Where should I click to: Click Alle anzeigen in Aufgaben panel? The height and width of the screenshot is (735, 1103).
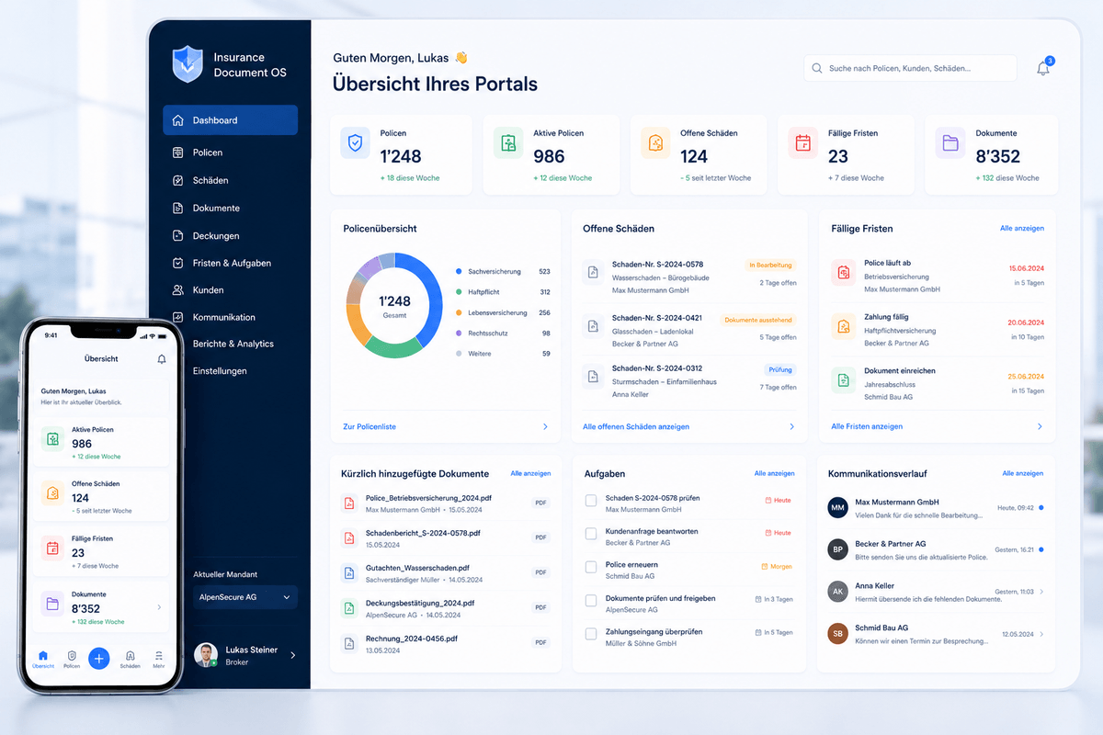pyautogui.click(x=774, y=473)
